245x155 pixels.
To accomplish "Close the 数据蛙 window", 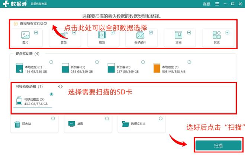I will (241, 4).
